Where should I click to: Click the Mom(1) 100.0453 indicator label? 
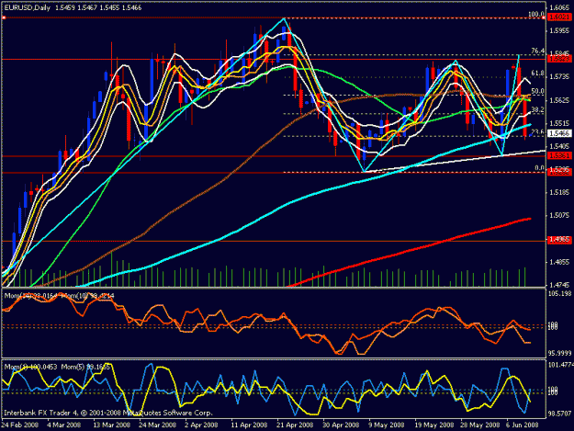(x=30, y=367)
